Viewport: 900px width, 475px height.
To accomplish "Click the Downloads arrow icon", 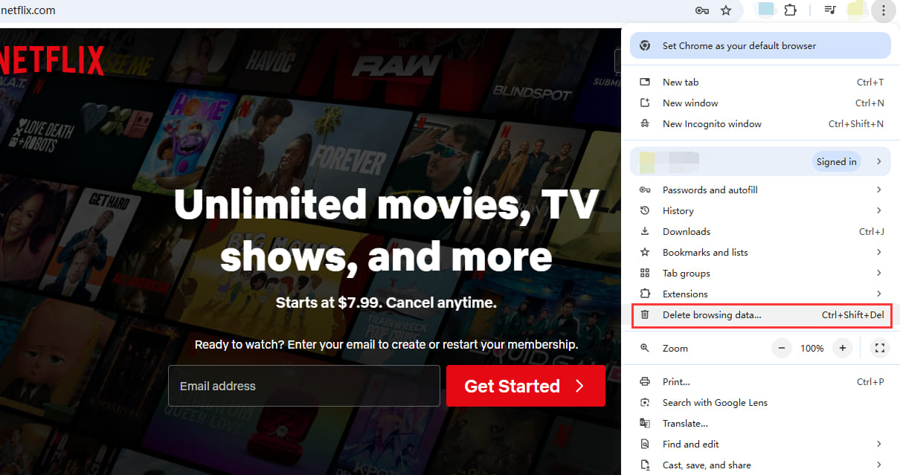I will click(646, 232).
